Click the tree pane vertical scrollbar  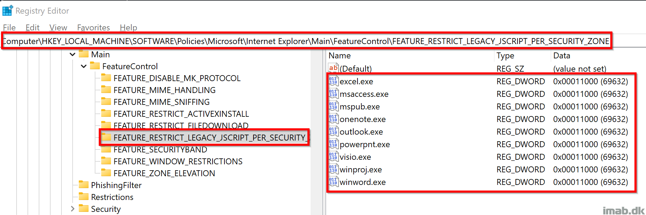click(317, 132)
